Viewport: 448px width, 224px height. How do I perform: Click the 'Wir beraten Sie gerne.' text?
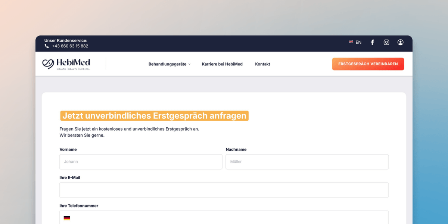[82, 135]
